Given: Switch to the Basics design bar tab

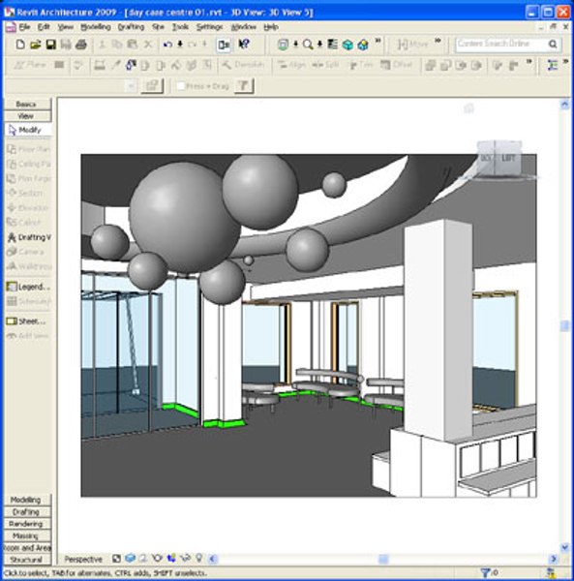Looking at the screenshot, I should pos(27,105).
